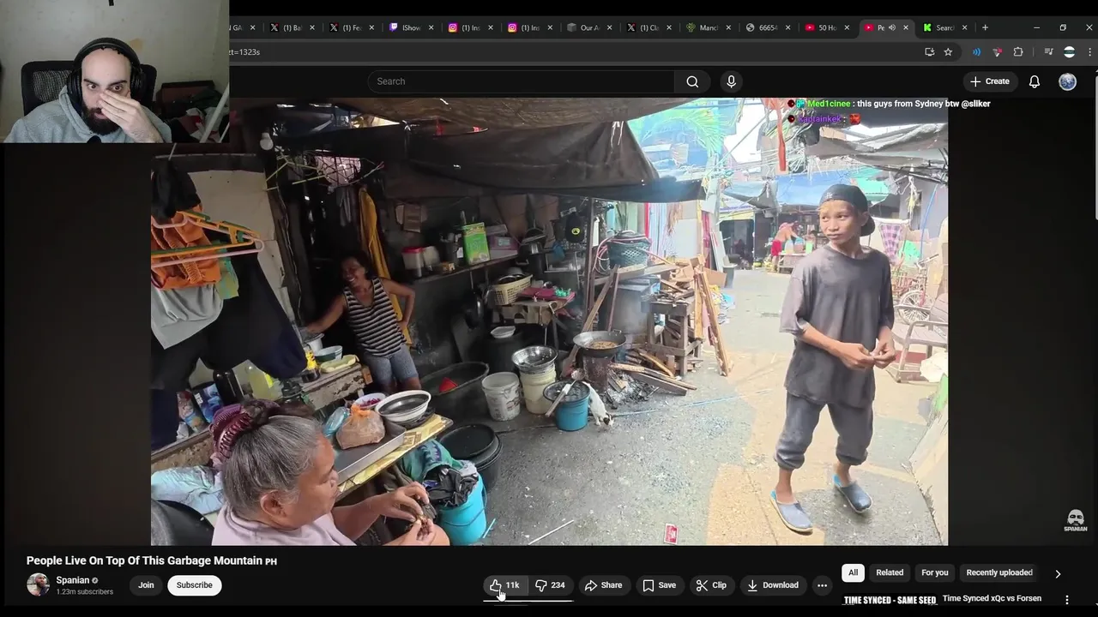This screenshot has width=1098, height=617.
Task: Open a new browser tab
Action: coord(985,27)
